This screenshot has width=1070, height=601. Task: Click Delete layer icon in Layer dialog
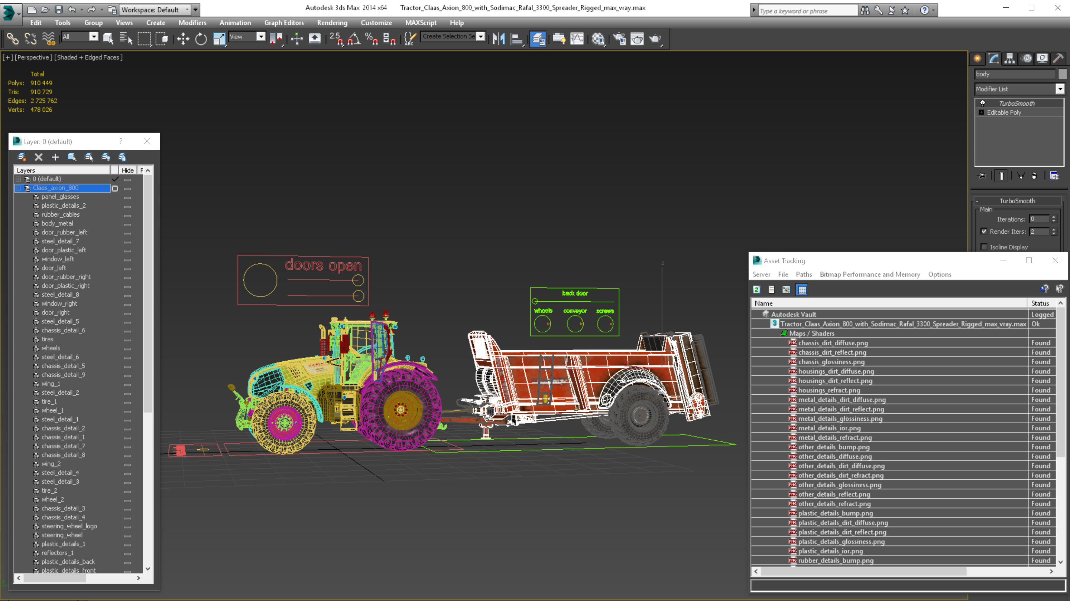(x=39, y=157)
